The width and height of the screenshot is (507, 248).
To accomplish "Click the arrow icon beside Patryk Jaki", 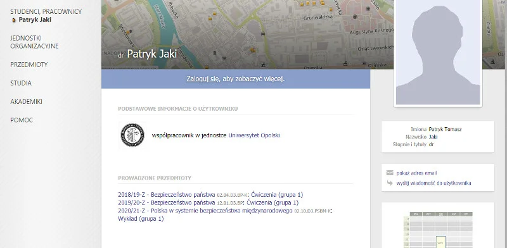I will tap(13, 20).
